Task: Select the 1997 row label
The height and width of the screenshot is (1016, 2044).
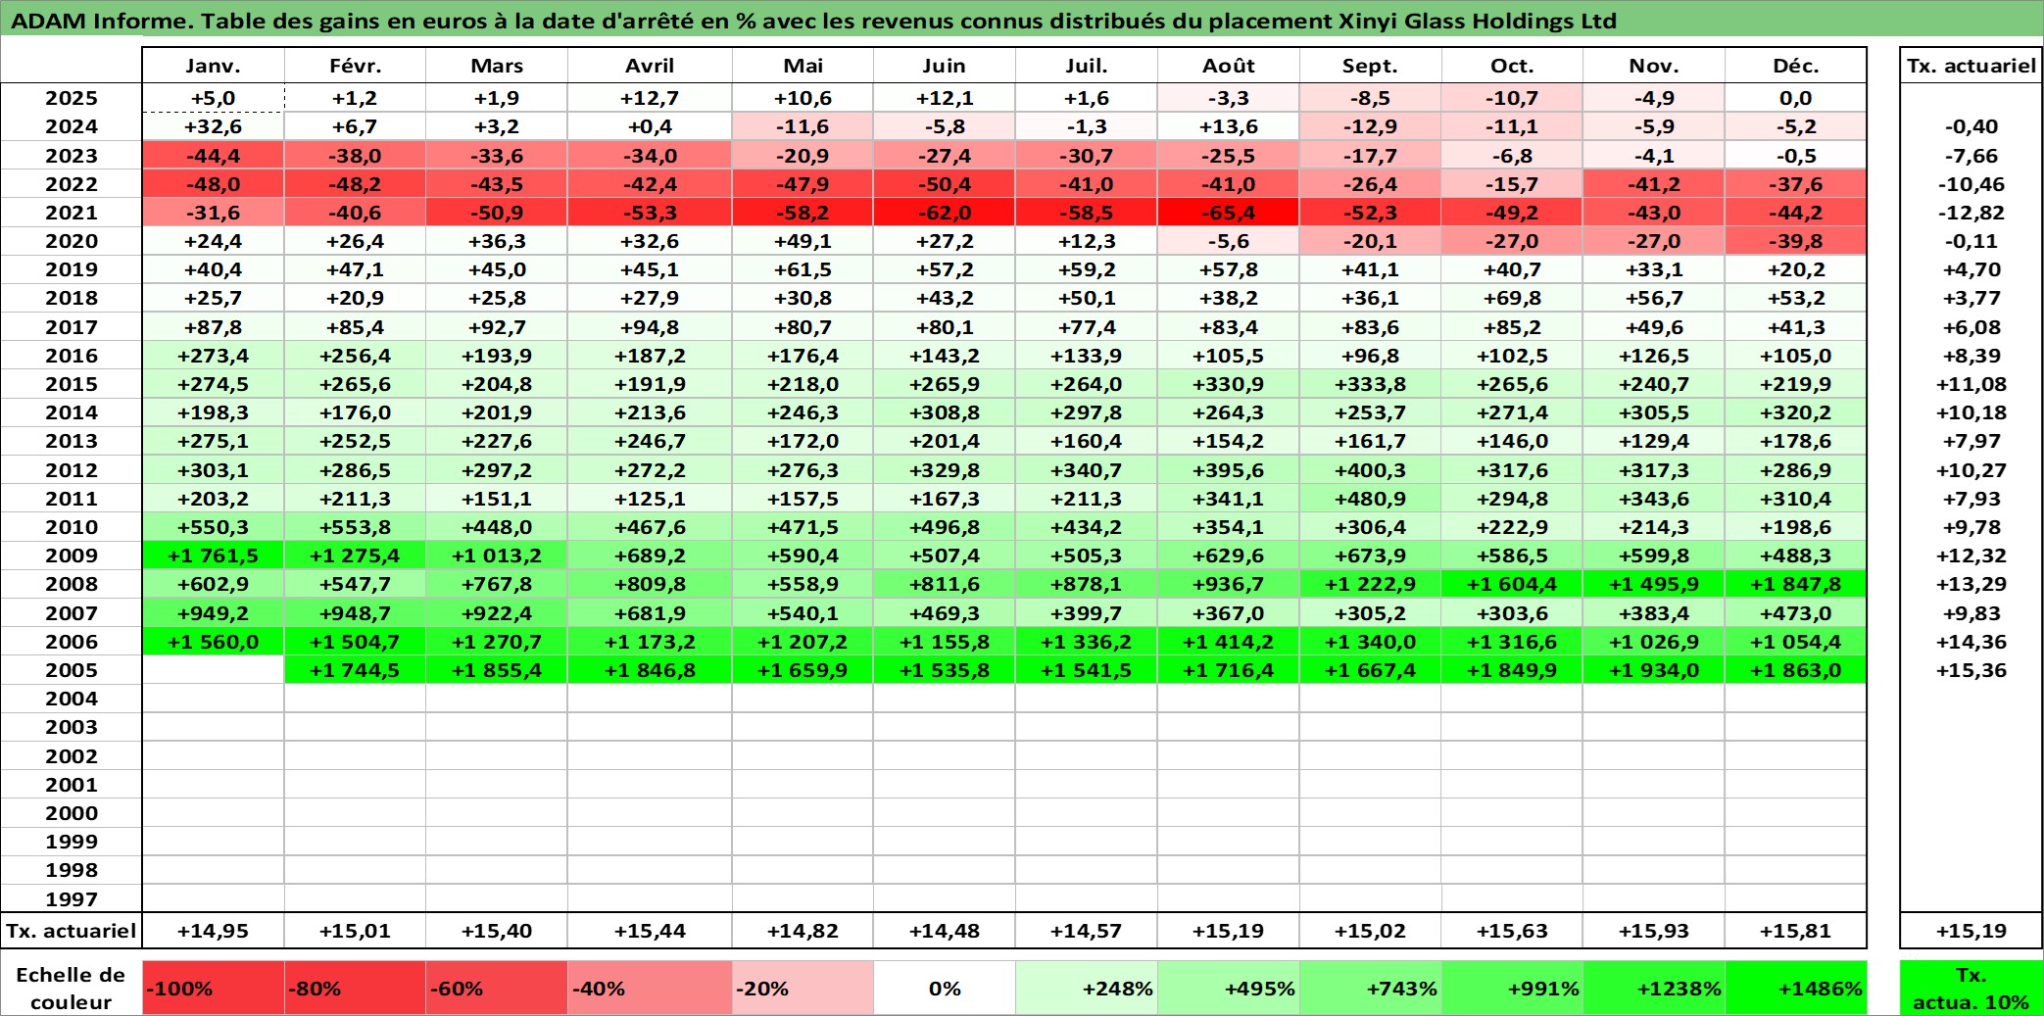Action: point(72,899)
